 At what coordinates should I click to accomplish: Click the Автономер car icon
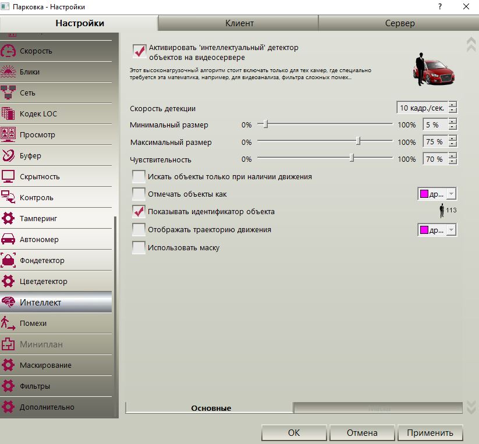8,239
